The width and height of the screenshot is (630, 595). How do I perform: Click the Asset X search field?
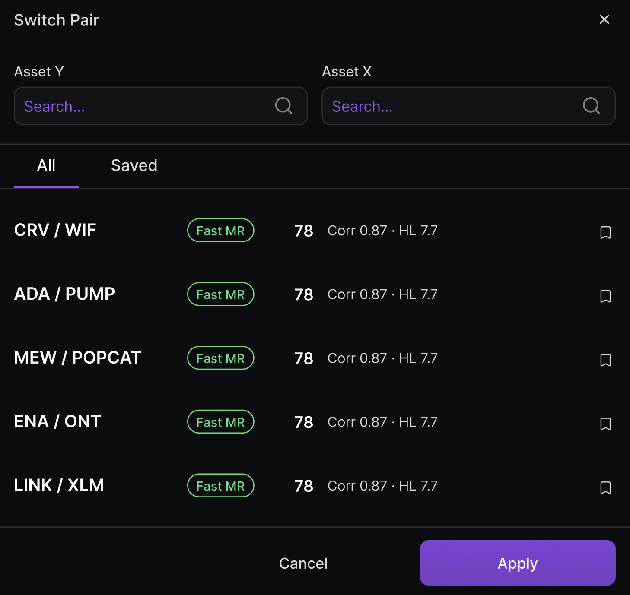coord(468,106)
